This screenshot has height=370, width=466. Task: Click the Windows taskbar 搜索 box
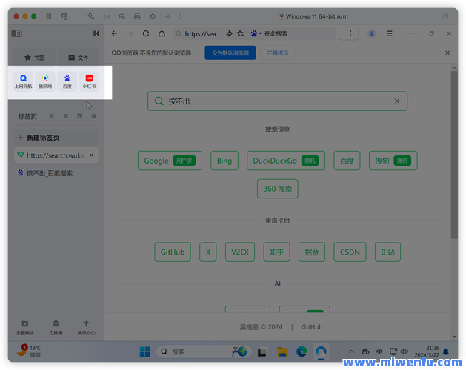[204, 352]
